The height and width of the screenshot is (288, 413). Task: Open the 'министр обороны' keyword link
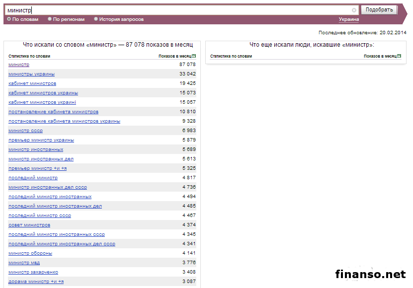[x=30, y=253]
